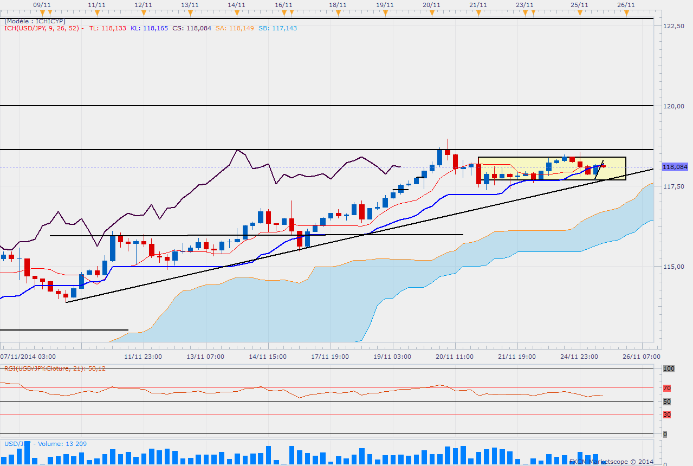Select the ICH(USD/JPY, 9, 26, 52) indicator label
This screenshot has height=466, width=693.
(x=44, y=28)
